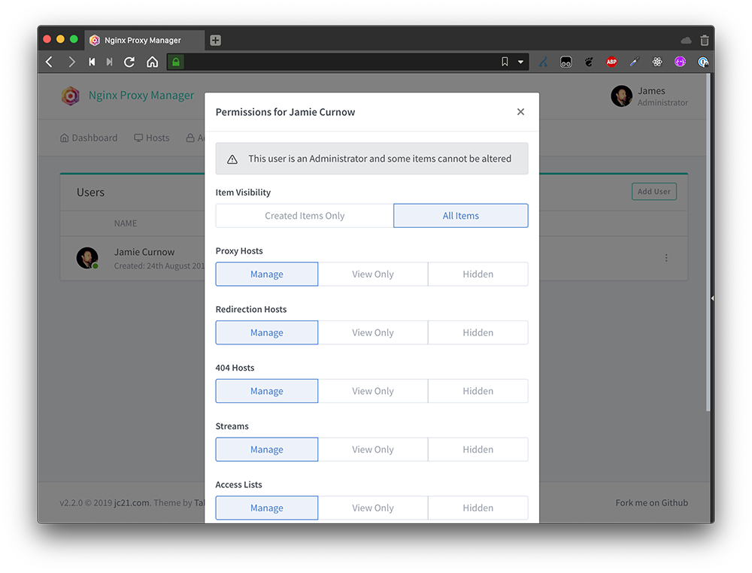The image size is (752, 573).
Task: Click the Add User button
Action: click(x=653, y=191)
